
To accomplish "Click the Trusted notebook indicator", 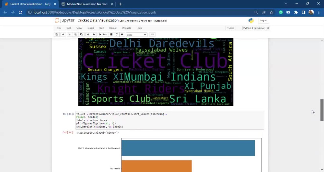I will click(x=230, y=28).
